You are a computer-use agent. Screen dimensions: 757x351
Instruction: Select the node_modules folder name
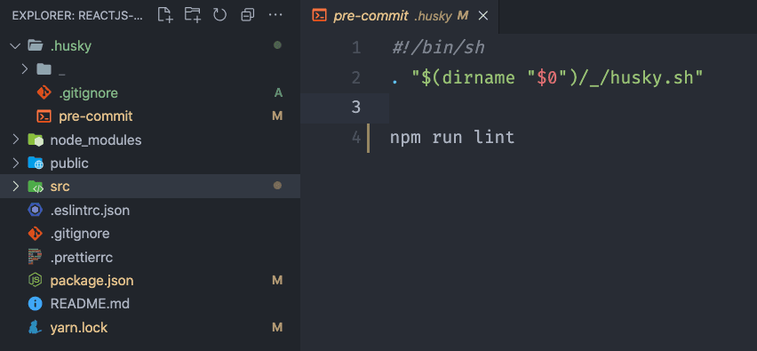pos(96,140)
